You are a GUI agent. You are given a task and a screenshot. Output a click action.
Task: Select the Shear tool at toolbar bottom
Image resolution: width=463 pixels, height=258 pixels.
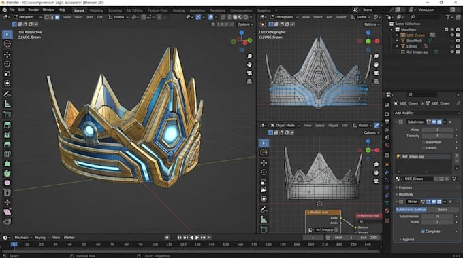[x=7, y=212]
